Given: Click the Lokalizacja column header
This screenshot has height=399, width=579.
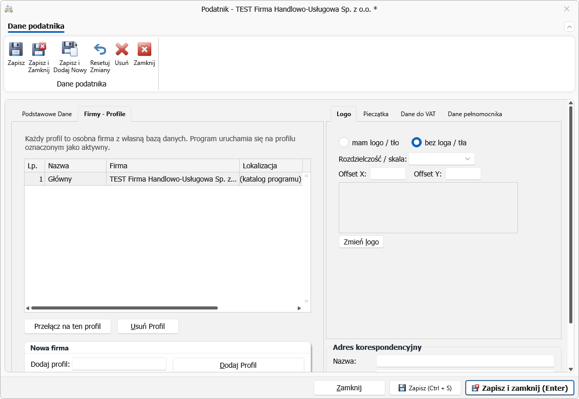Looking at the screenshot, I should click(271, 166).
